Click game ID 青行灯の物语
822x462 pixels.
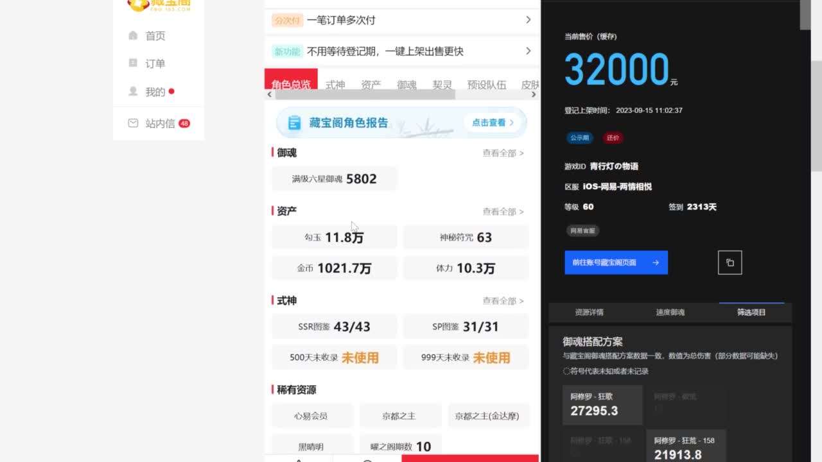pyautogui.click(x=613, y=166)
